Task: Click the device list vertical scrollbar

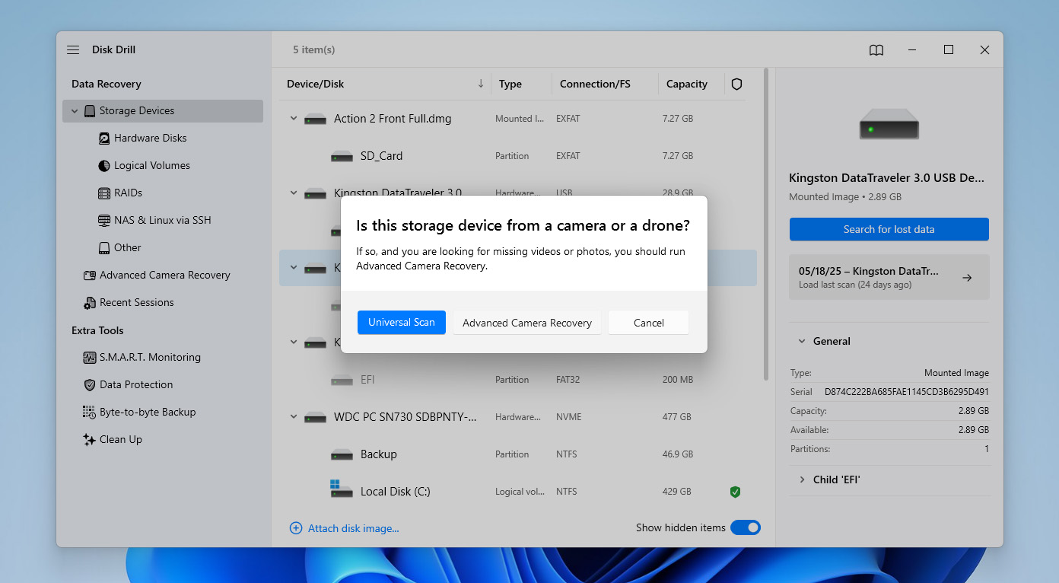Action: point(765,225)
